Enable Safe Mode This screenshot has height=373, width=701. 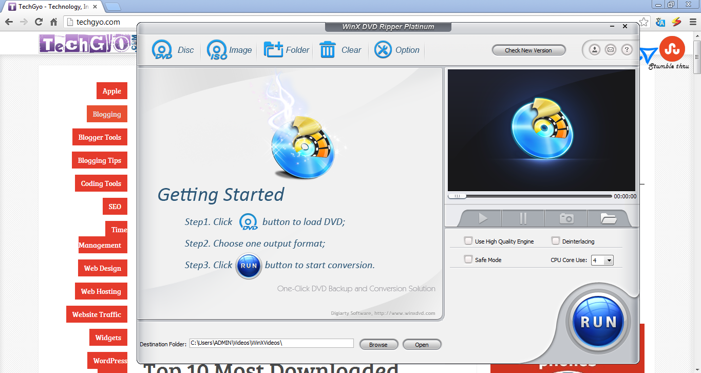tap(468, 259)
